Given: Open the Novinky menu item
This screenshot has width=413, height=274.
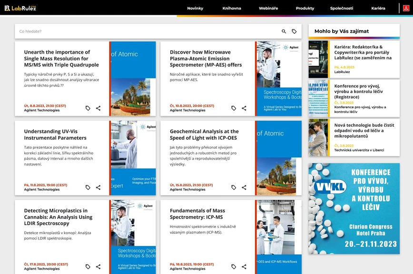Looking at the screenshot, I should [x=195, y=8].
